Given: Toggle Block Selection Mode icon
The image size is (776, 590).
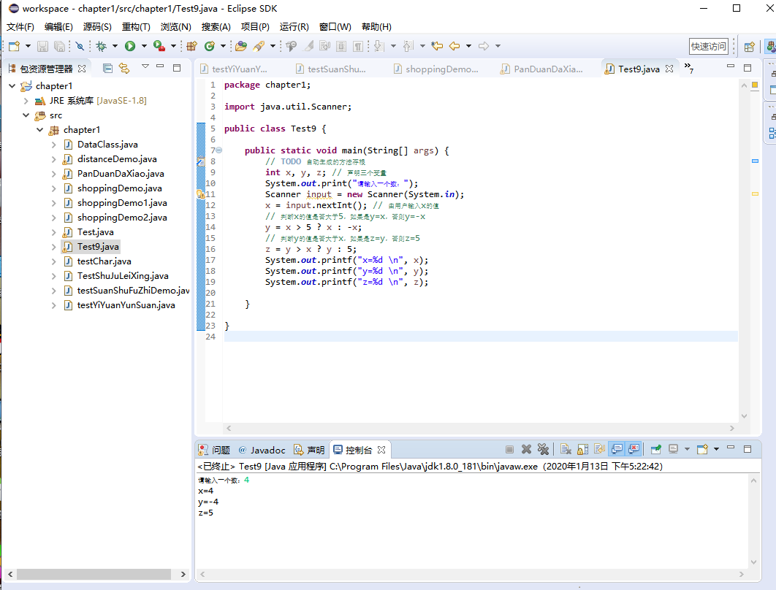Looking at the screenshot, I should 341,46.
